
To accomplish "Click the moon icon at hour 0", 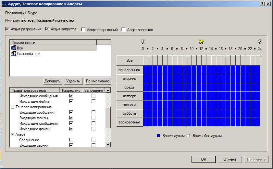I will coord(143,42).
